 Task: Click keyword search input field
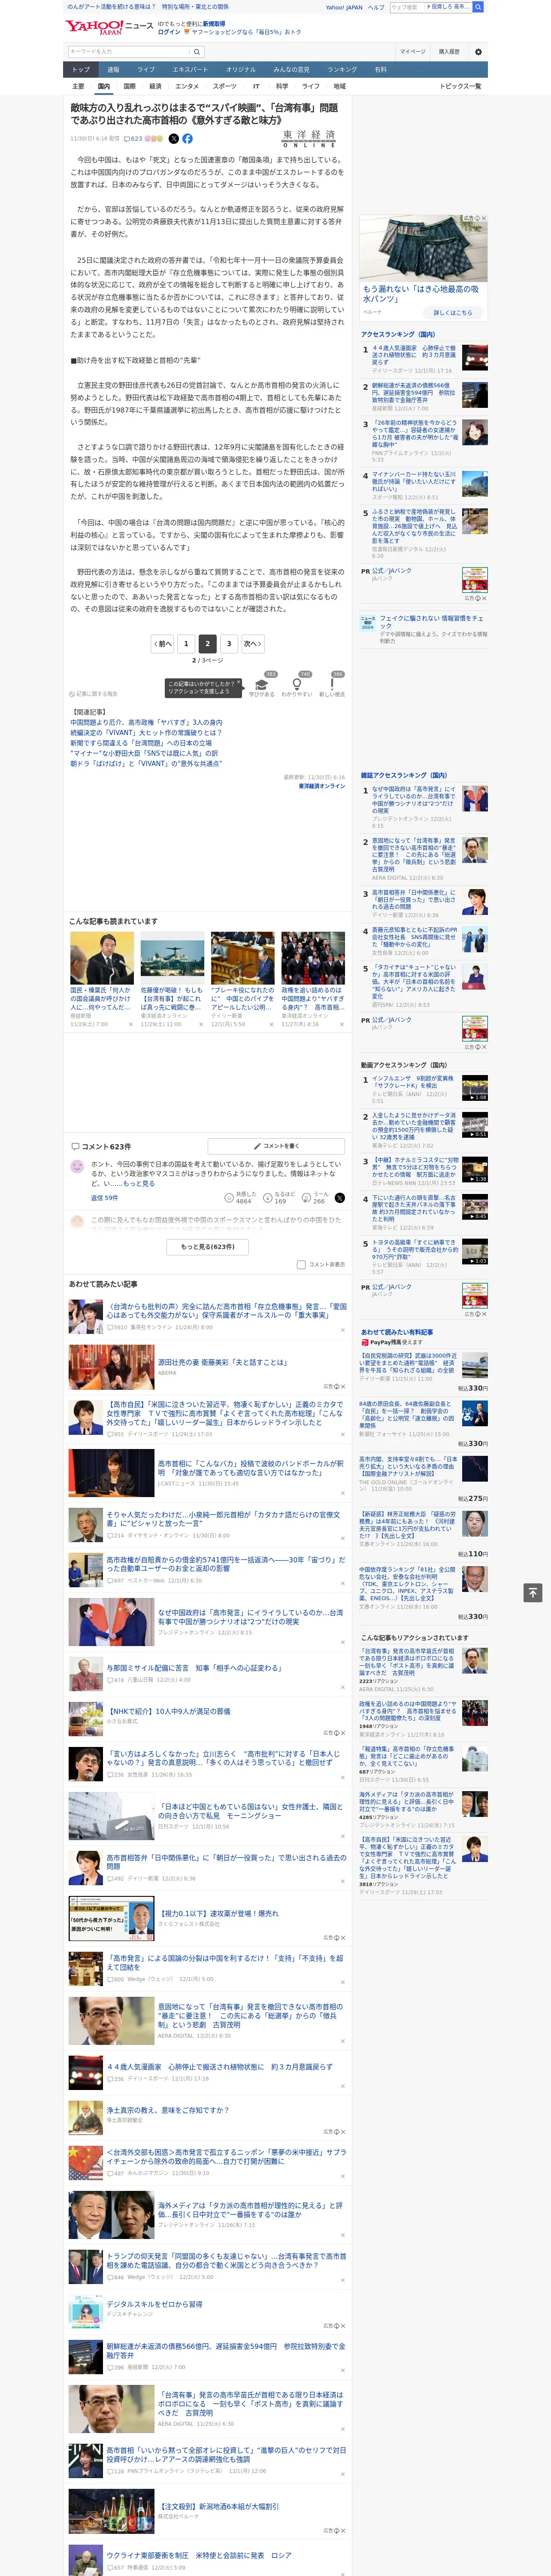(x=129, y=51)
